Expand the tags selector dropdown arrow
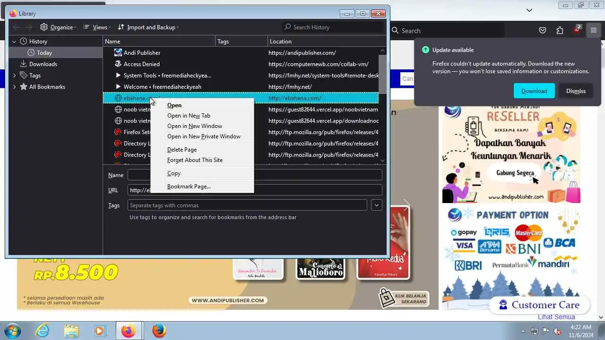The height and width of the screenshot is (340, 605). pyautogui.click(x=377, y=205)
